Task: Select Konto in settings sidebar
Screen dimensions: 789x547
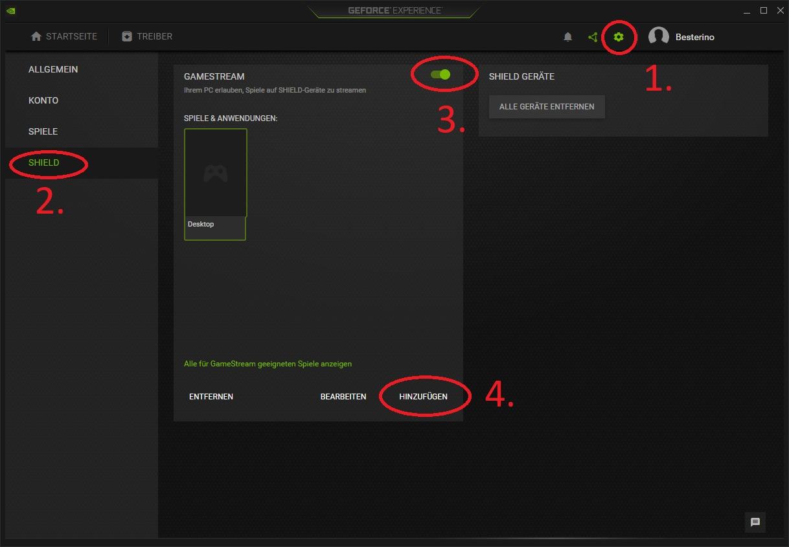Action: [x=82, y=100]
